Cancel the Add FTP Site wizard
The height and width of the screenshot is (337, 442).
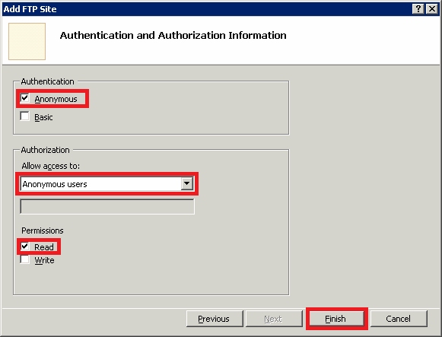(399, 319)
